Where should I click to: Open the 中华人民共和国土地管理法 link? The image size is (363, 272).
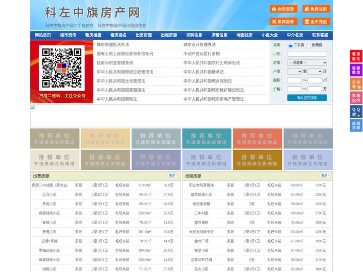(x=121, y=81)
